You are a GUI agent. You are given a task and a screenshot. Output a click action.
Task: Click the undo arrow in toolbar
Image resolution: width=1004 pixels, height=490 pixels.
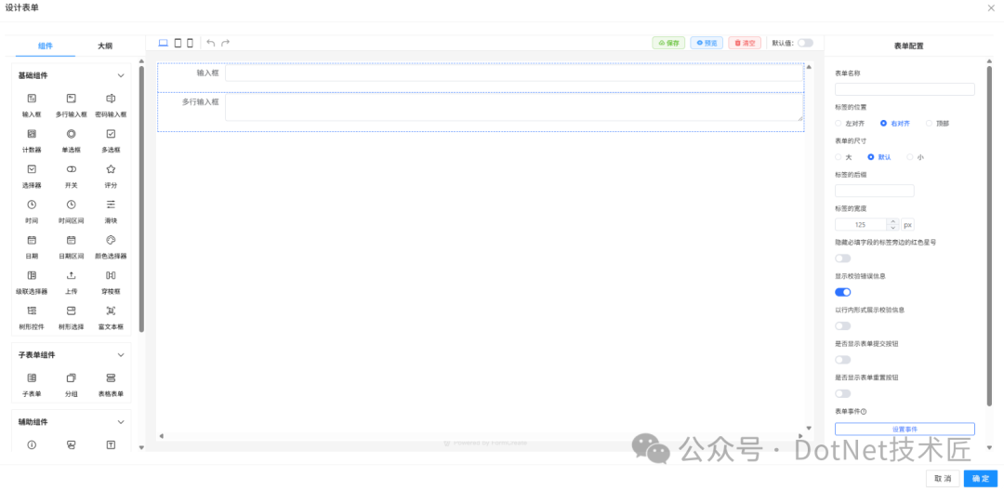coord(211,43)
